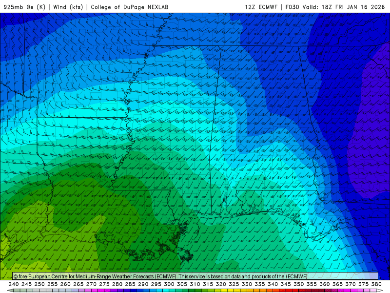Select the 240 value on the color scale
The height and width of the screenshot is (293, 390).
point(14,284)
